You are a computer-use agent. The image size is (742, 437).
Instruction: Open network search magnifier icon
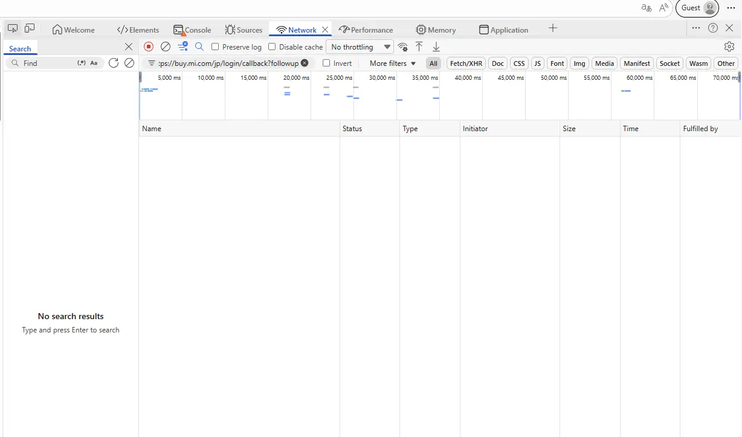tap(199, 47)
